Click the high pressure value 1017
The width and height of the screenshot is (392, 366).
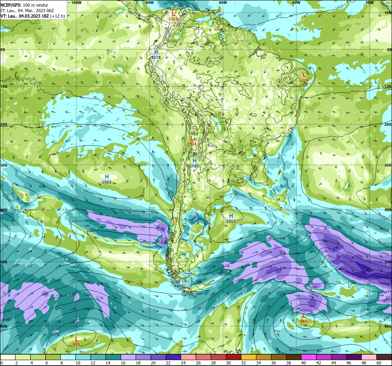point(231,221)
